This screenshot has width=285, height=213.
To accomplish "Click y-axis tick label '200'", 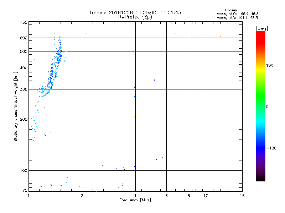I will click(24, 119).
